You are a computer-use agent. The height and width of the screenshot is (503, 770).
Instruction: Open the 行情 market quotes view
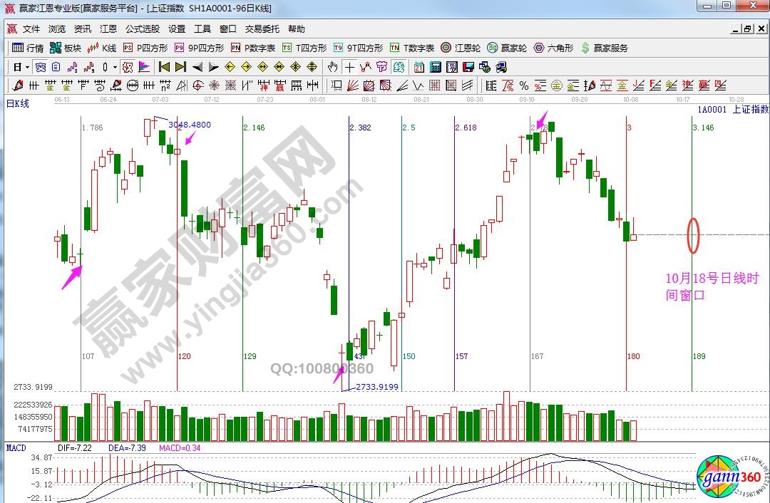tap(28, 48)
